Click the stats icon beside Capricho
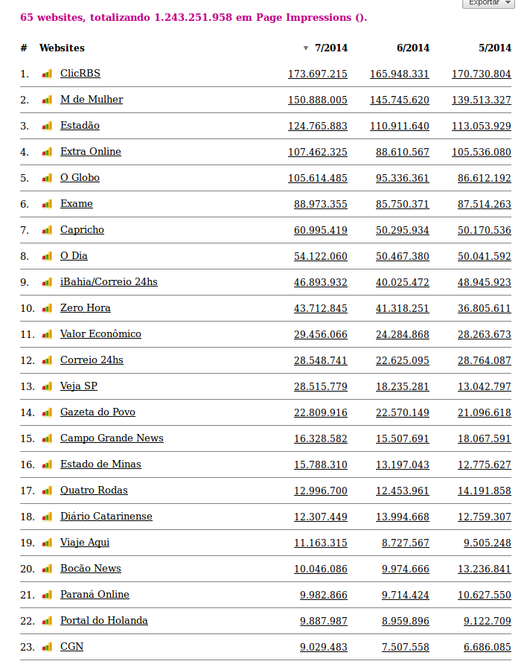The width and height of the screenshot is (530, 664). click(47, 230)
